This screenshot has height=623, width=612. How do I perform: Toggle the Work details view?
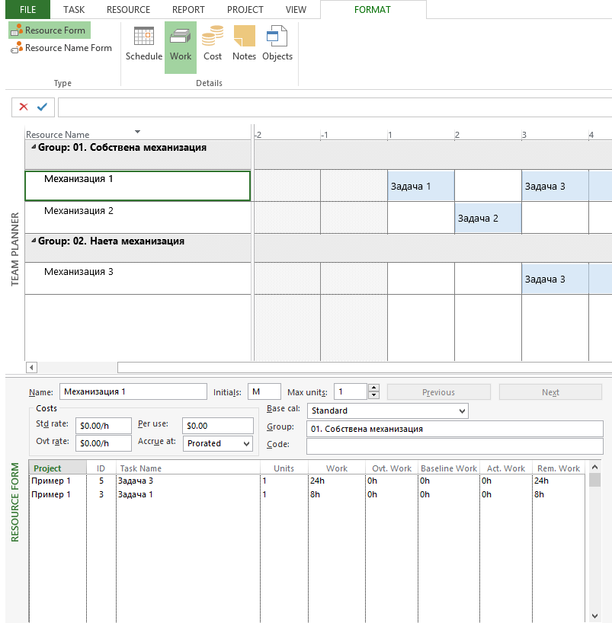click(x=181, y=44)
